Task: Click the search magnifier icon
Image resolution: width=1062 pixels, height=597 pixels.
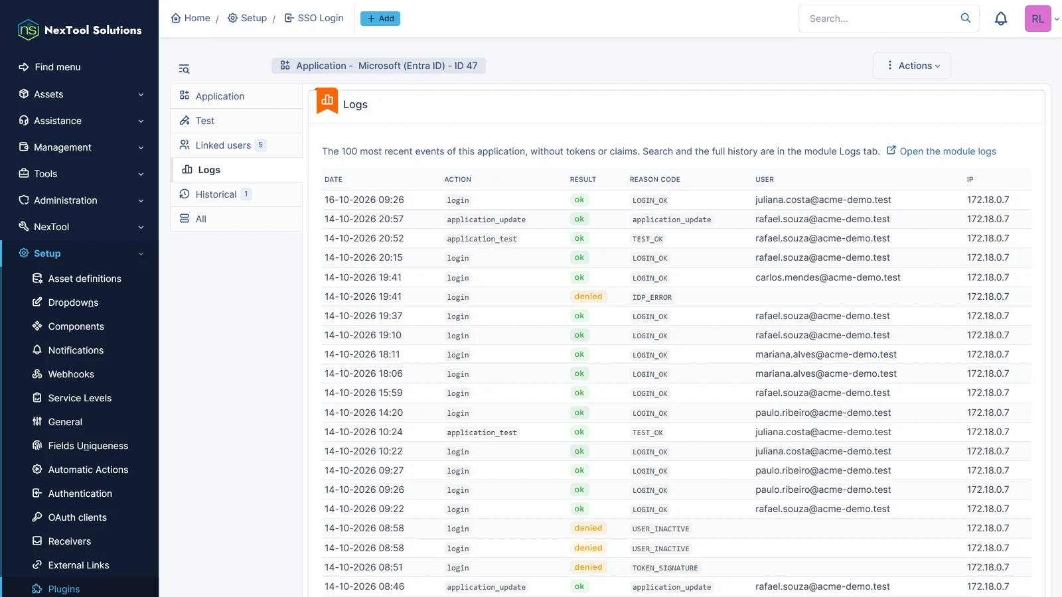Action: 966,18
